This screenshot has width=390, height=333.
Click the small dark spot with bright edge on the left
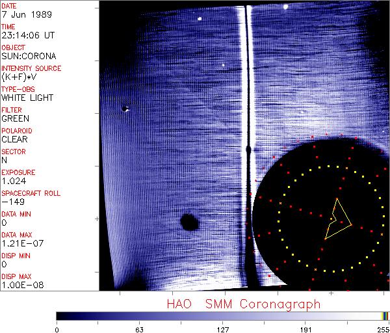click(125, 109)
